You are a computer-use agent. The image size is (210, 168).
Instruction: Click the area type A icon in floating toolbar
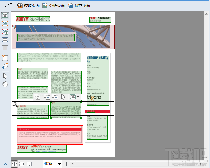pos(73,97)
